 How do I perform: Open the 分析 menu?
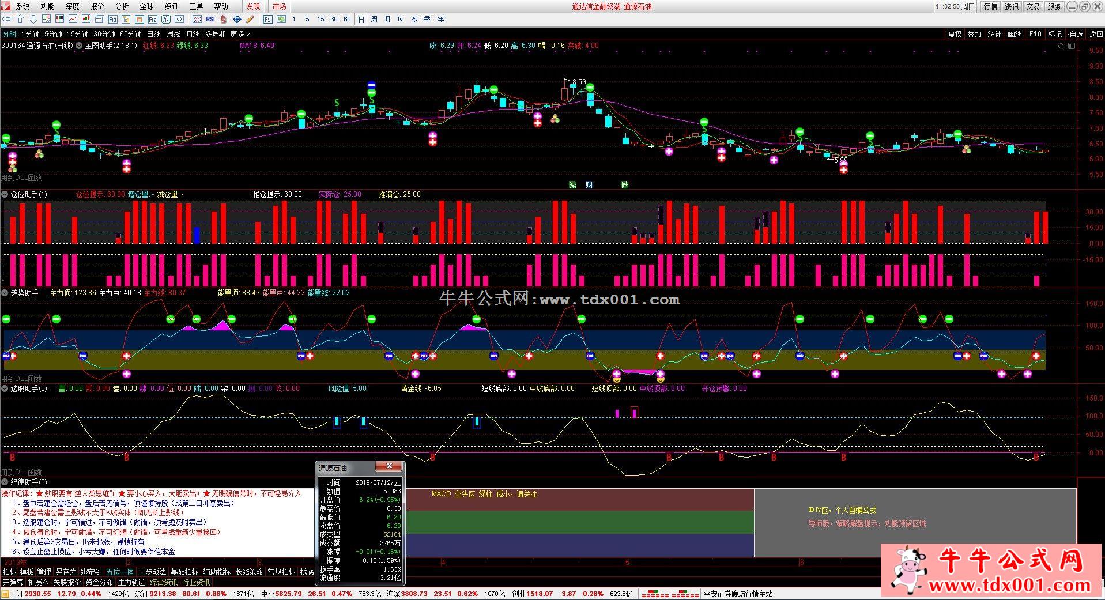122,6
